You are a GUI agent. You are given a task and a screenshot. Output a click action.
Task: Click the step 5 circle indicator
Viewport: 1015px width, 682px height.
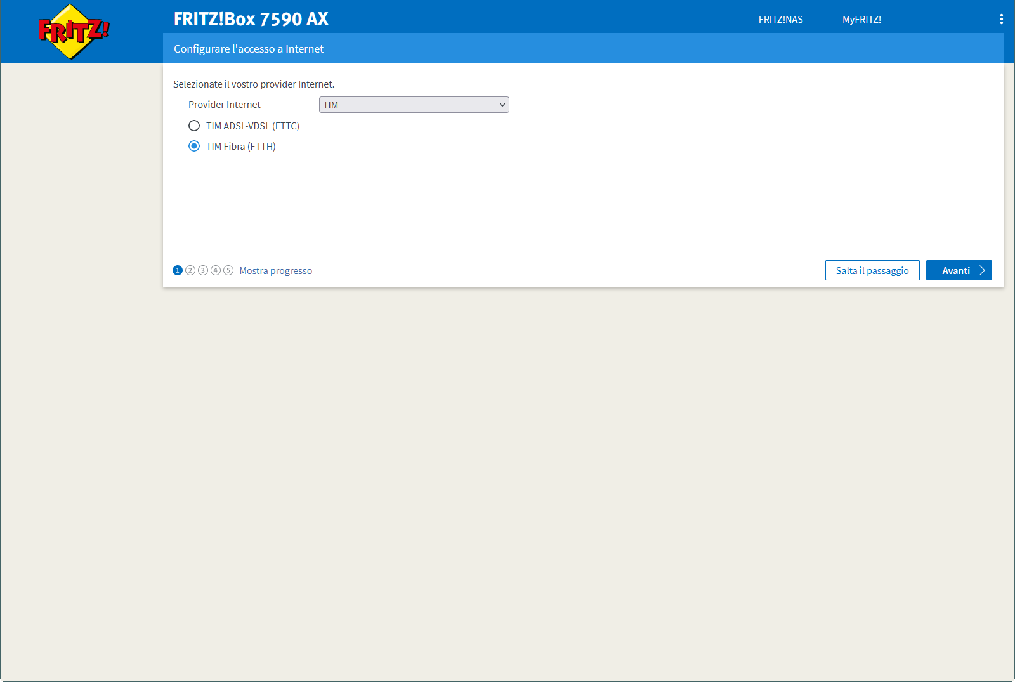pos(228,270)
